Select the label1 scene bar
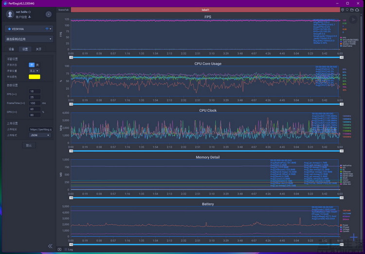 205,10
